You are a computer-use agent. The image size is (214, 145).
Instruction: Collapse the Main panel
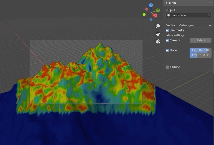(166, 3)
